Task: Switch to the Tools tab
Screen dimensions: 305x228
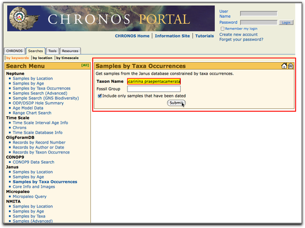Action: (x=52, y=51)
